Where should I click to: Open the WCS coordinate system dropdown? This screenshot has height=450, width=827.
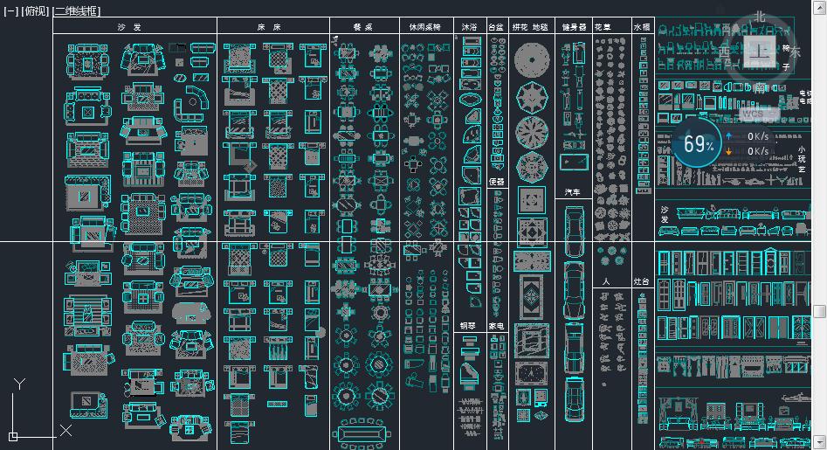[760, 114]
